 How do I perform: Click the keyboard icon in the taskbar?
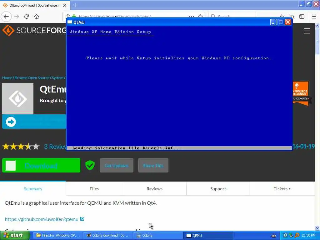click(274, 236)
